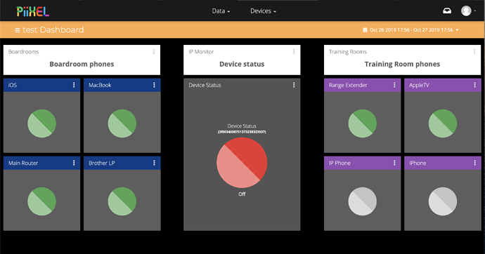Expand the Oct 26 – Oct 27 date range picker
This screenshot has height=254, width=485.
click(411, 30)
